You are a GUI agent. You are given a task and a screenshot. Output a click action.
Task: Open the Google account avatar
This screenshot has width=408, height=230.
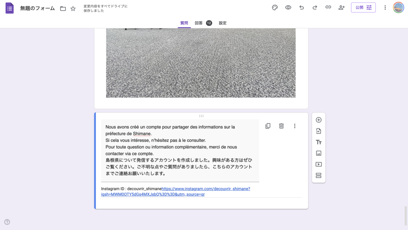coord(398,7)
